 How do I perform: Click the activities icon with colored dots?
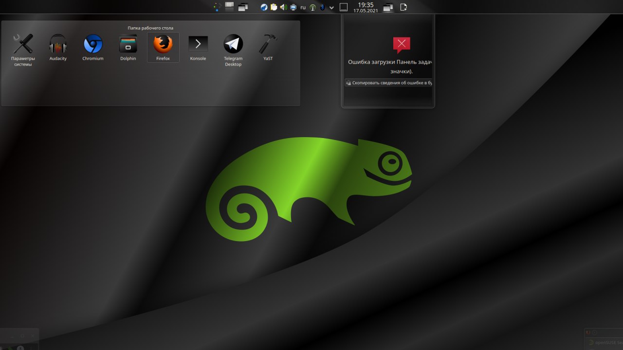tap(217, 7)
